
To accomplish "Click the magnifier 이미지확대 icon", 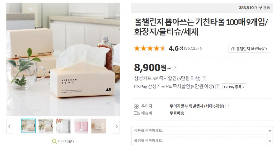I will coord(55,141).
